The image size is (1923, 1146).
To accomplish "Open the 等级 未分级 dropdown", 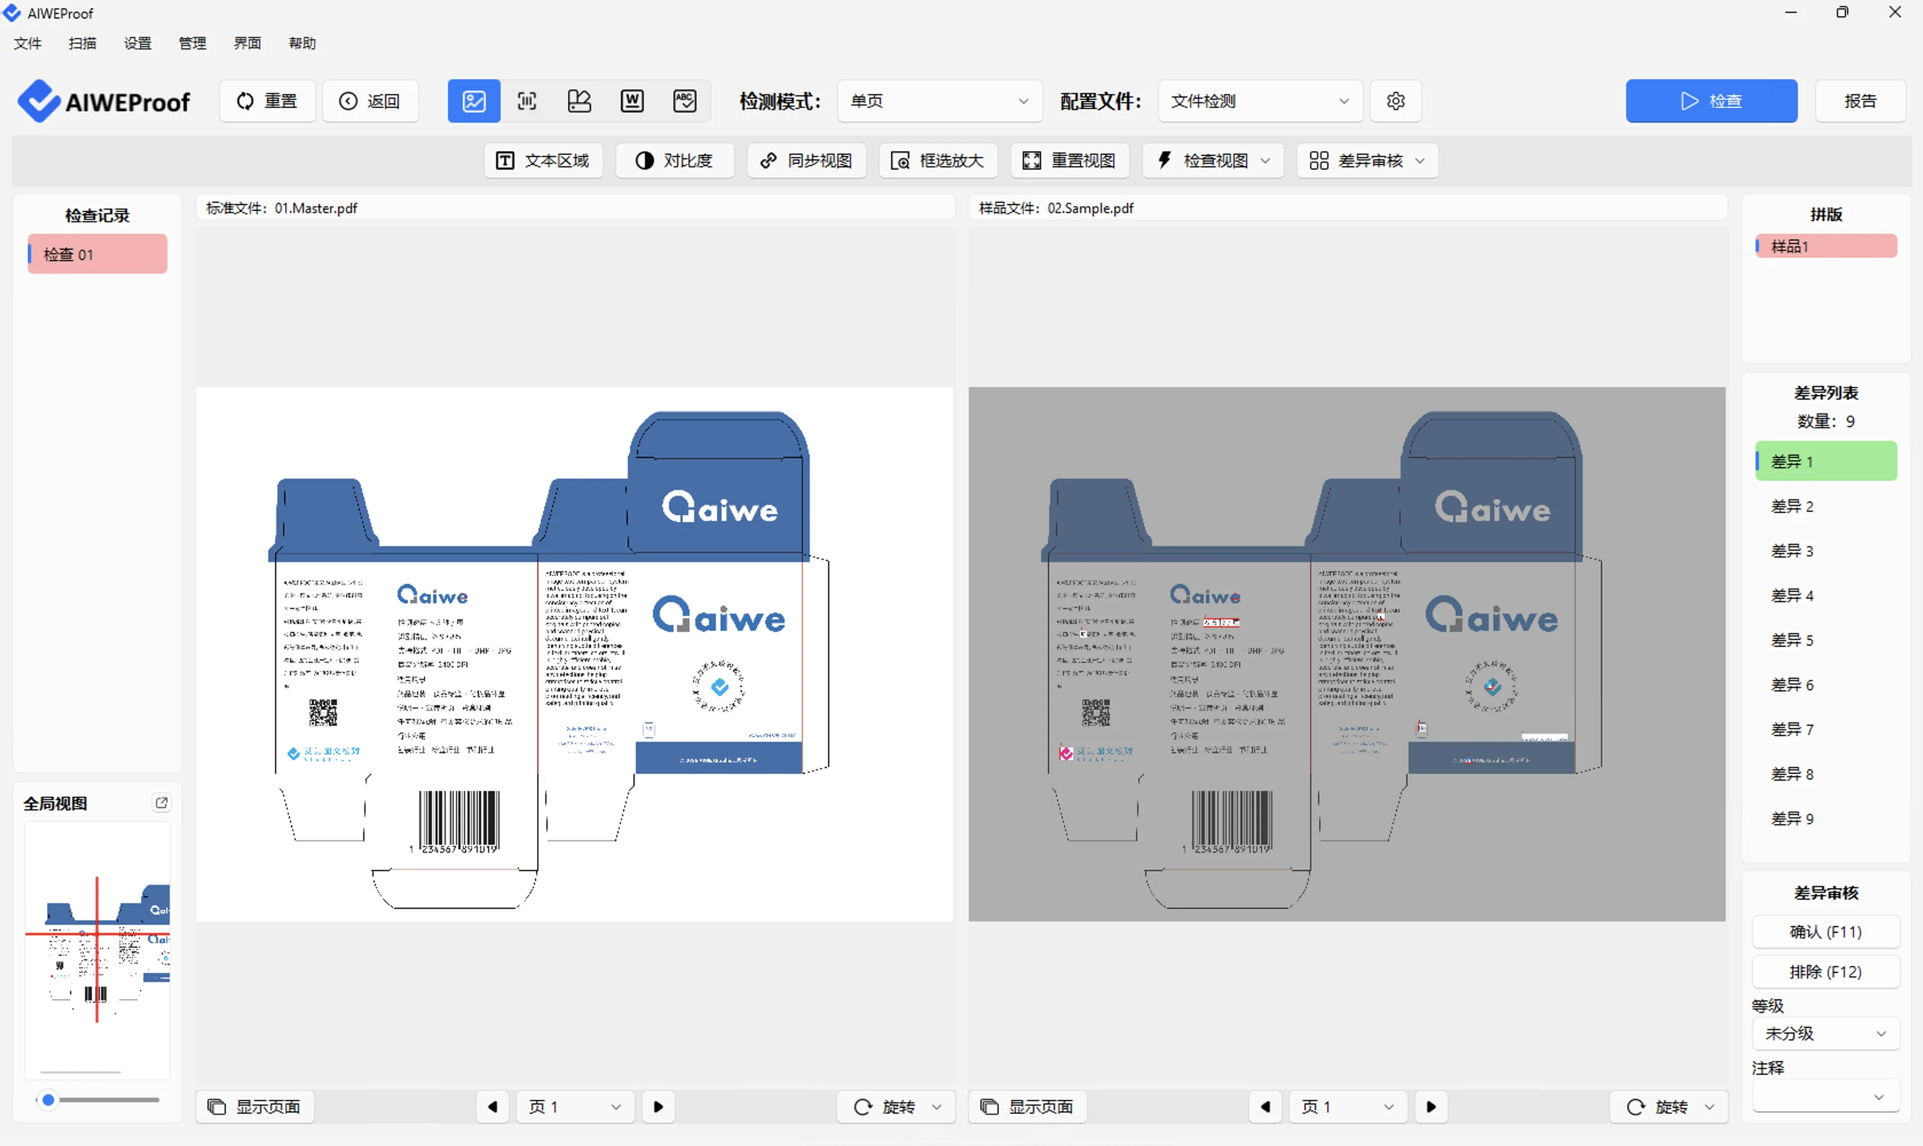I will click(x=1826, y=1033).
